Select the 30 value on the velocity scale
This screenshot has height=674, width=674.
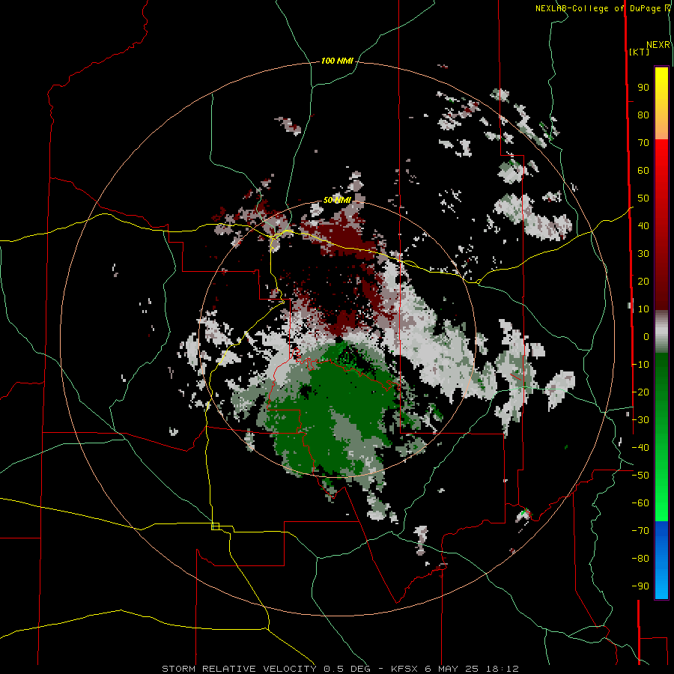tap(643, 254)
